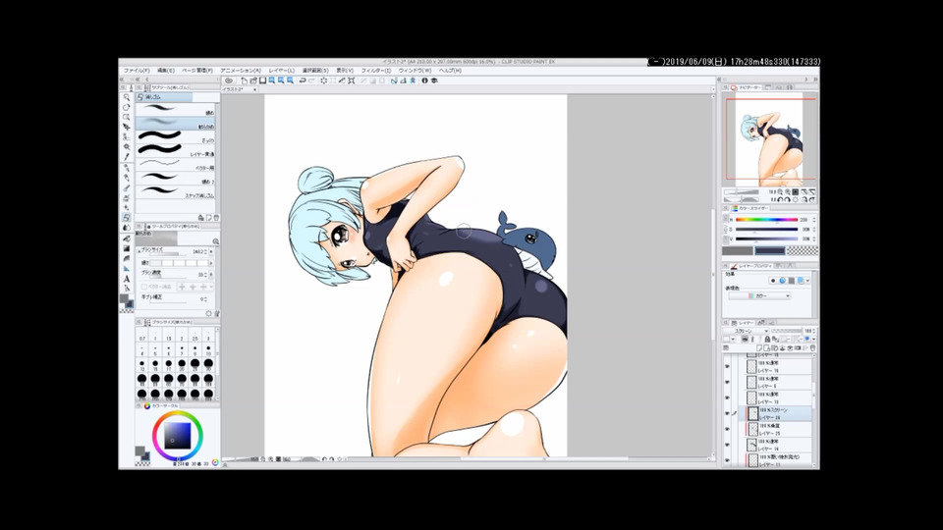This screenshot has height=530, width=943.
Task: Select the Pen tool
Action: (x=127, y=167)
